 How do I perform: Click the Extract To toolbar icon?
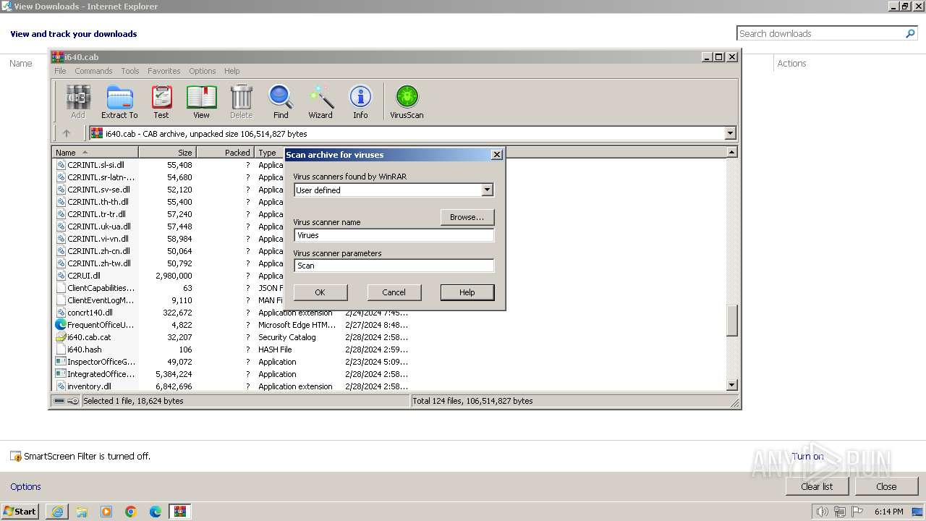pyautogui.click(x=119, y=101)
